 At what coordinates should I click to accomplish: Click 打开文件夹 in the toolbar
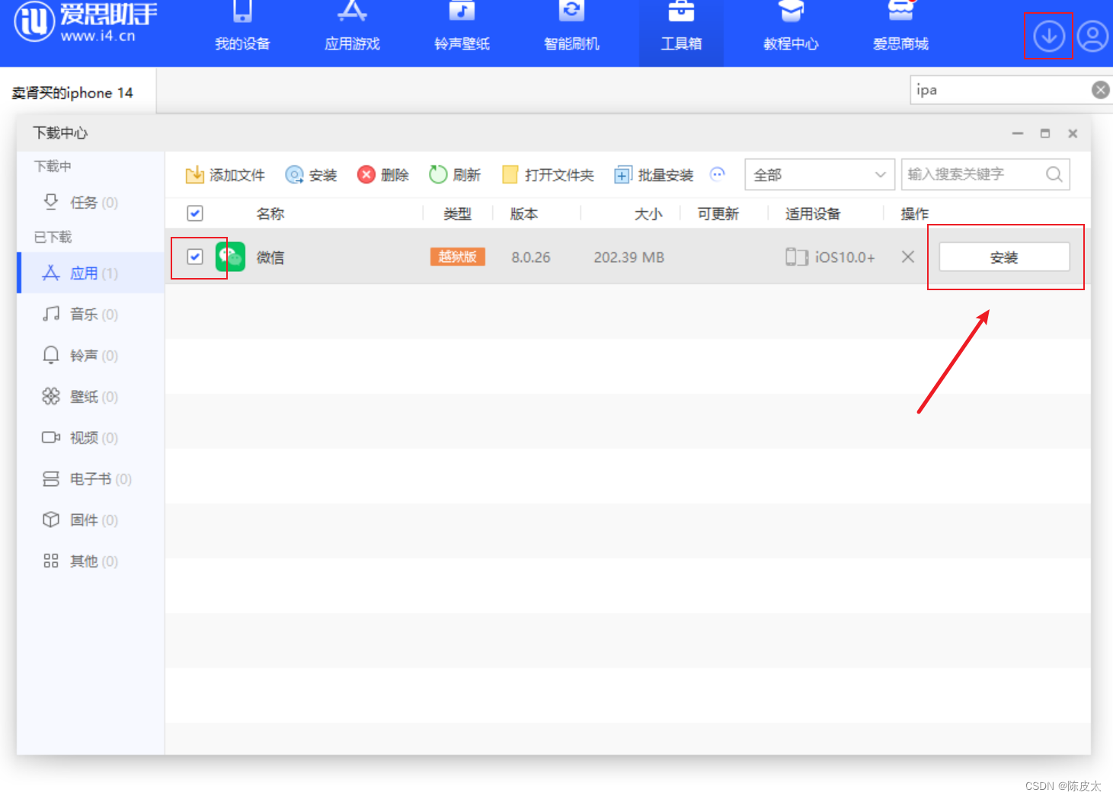(x=548, y=174)
